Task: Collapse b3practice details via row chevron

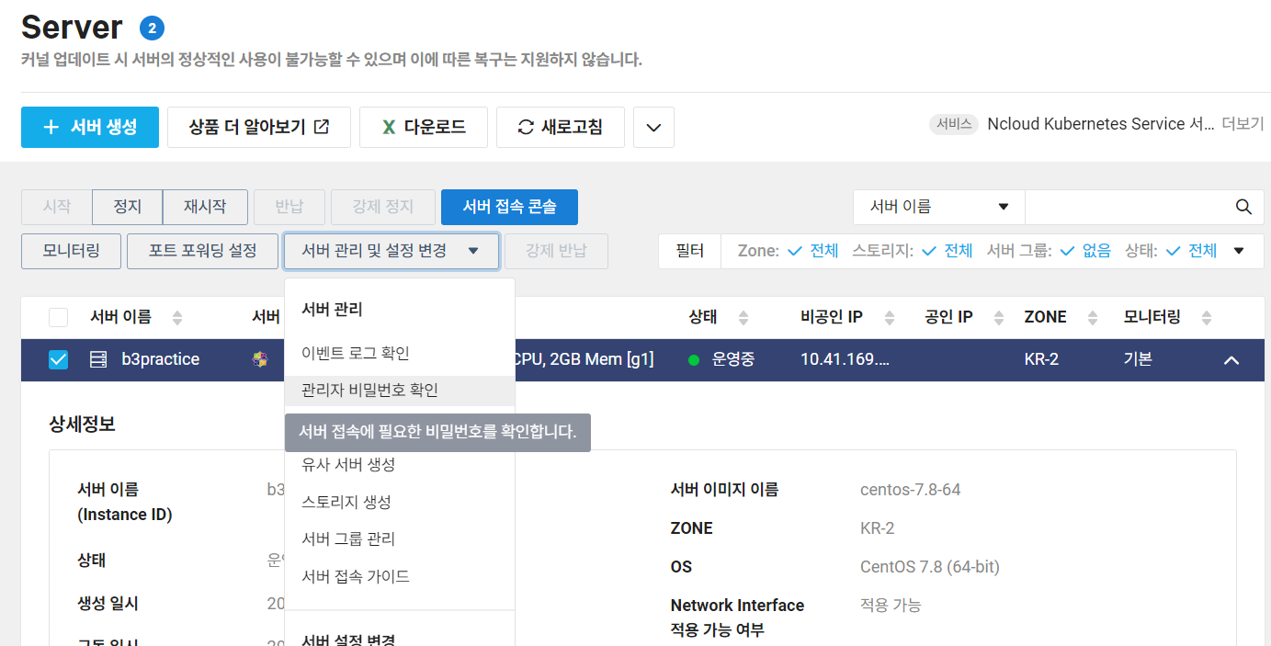Action: 1231,359
